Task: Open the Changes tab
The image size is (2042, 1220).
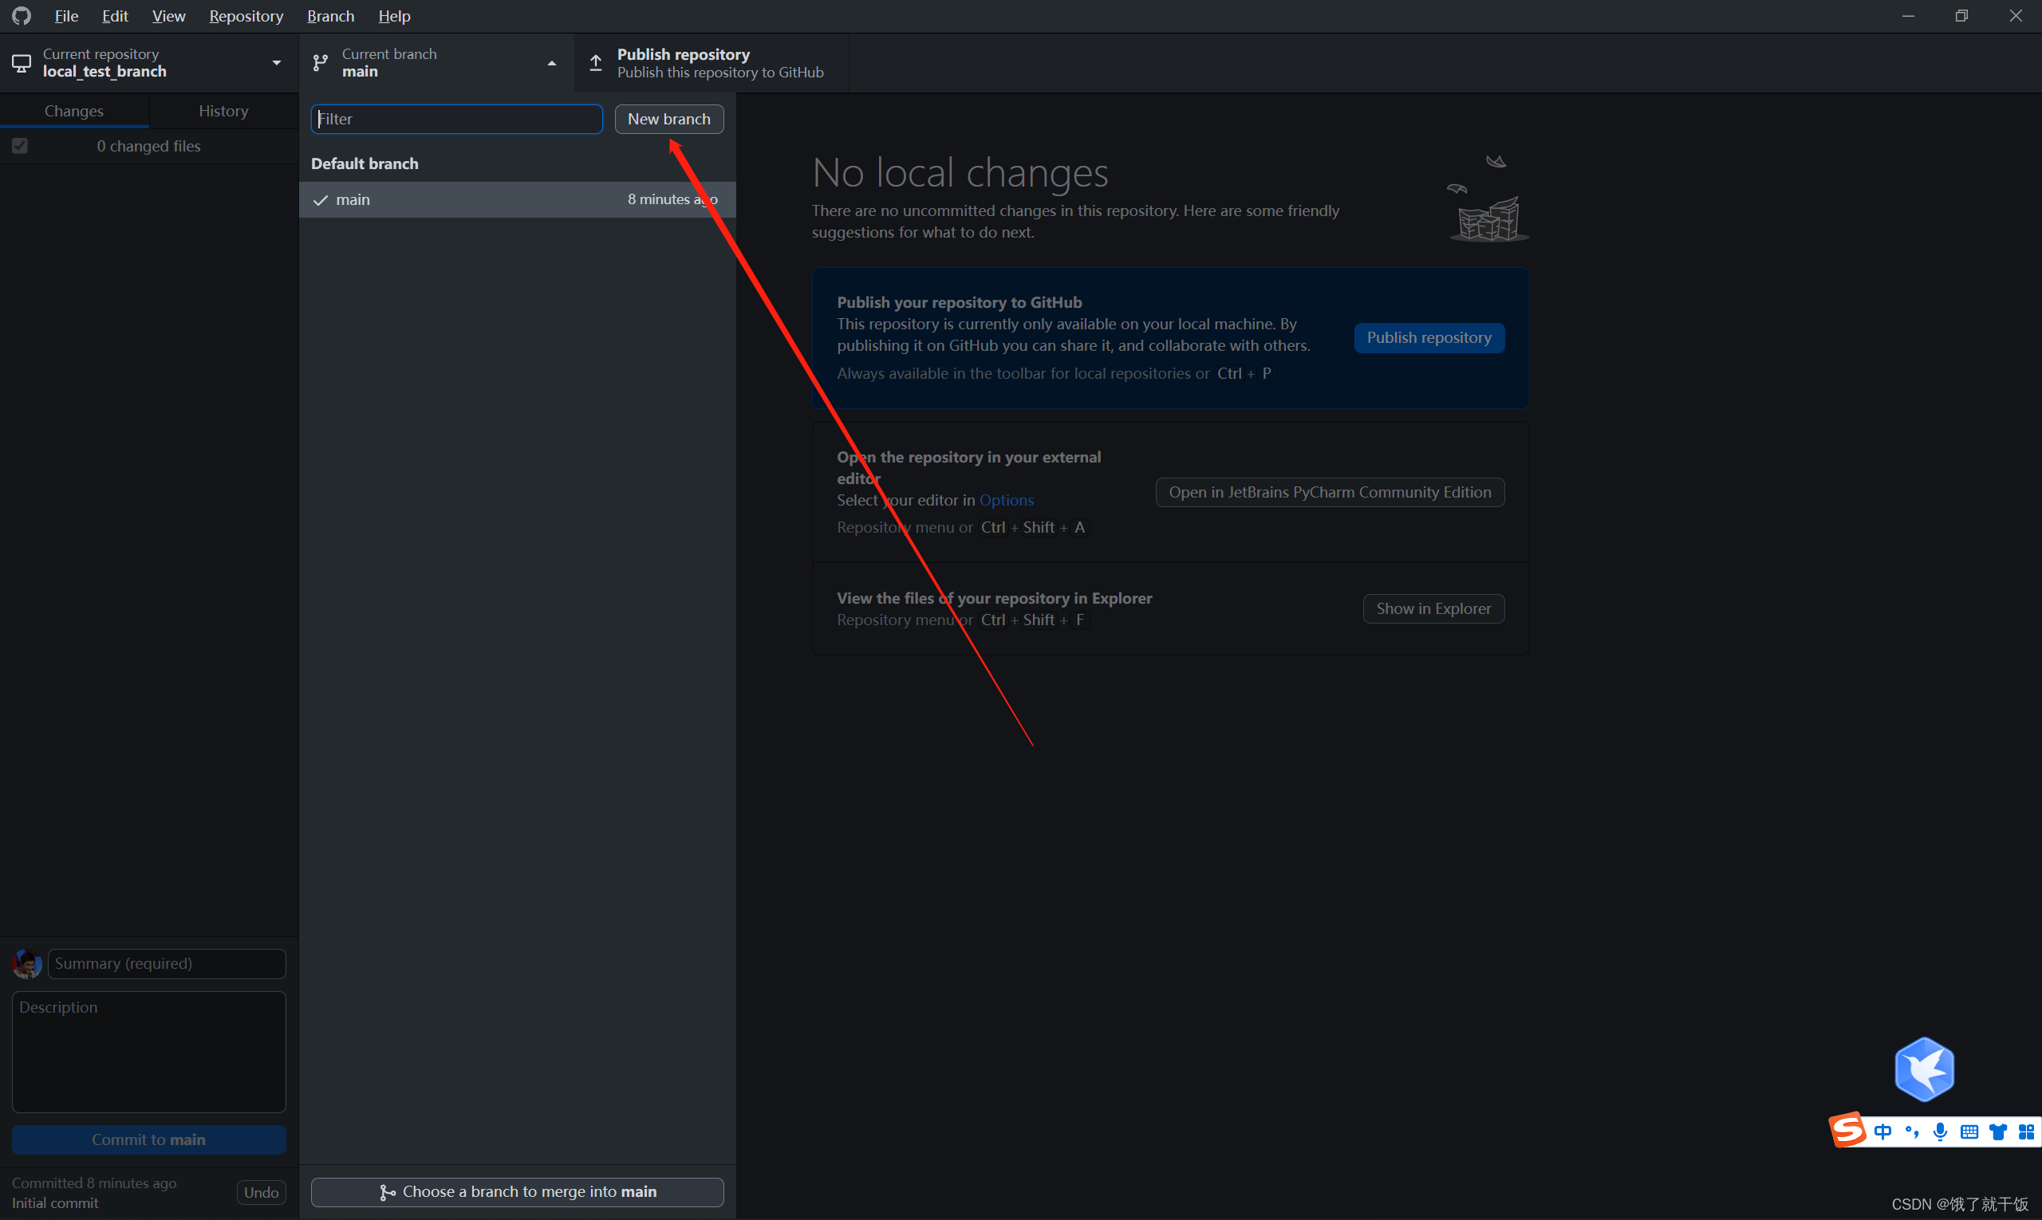Action: pos(74,110)
